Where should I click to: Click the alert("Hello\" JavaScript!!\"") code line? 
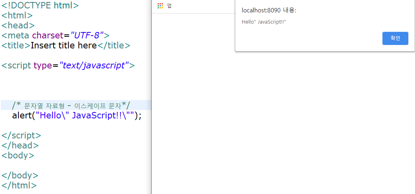77,116
